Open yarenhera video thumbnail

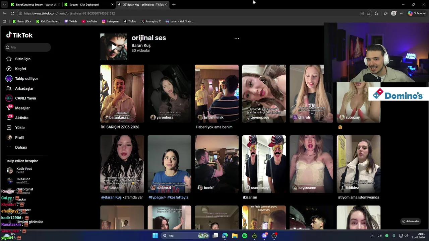pos(169,94)
